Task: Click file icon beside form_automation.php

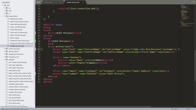Action: [x=7, y=100]
